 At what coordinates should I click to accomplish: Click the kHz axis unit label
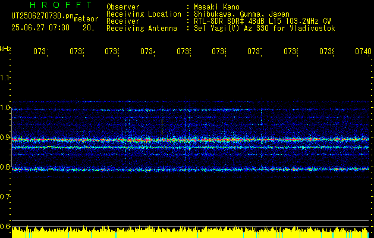tap(6, 49)
